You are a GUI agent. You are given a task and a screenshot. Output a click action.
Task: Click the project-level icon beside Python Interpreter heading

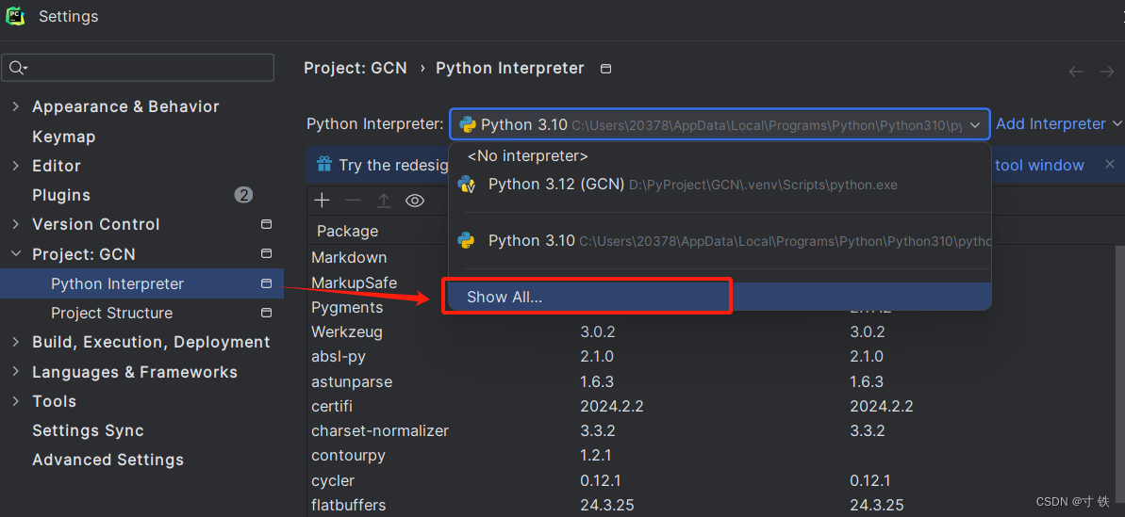pyautogui.click(x=605, y=69)
